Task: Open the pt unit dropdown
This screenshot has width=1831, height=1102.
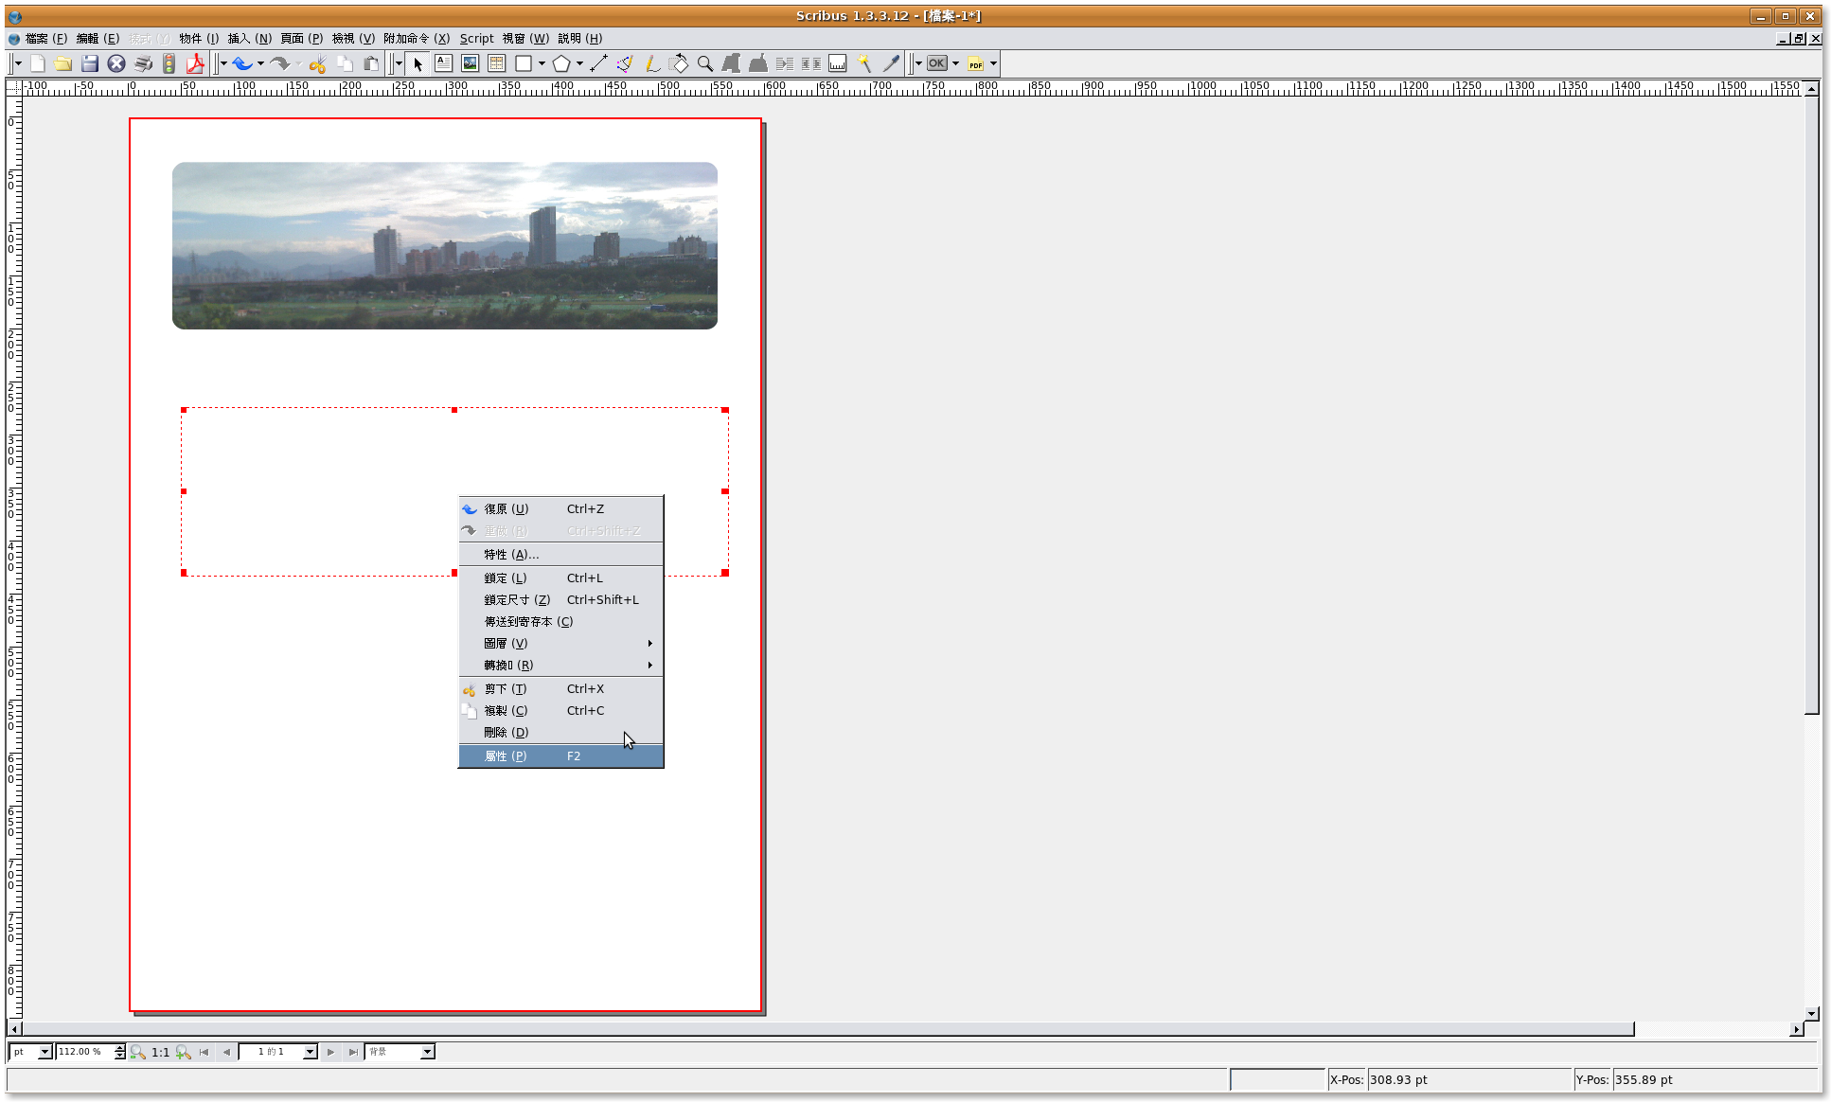Action: 44,1052
